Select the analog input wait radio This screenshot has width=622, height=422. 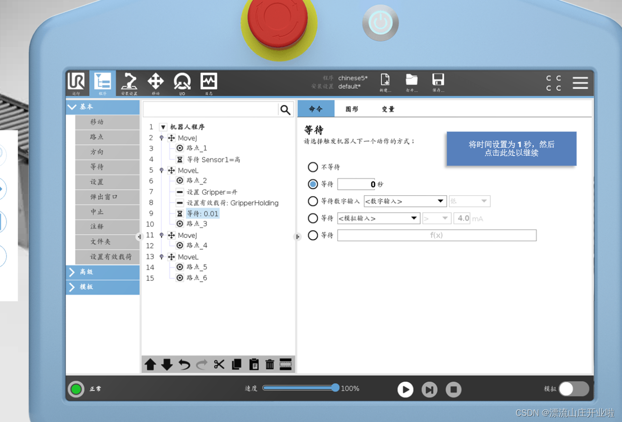pos(313,218)
